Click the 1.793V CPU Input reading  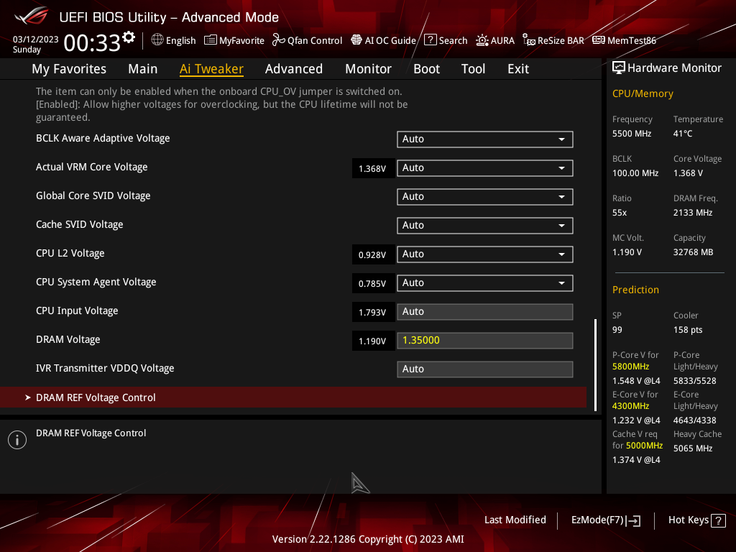click(373, 312)
